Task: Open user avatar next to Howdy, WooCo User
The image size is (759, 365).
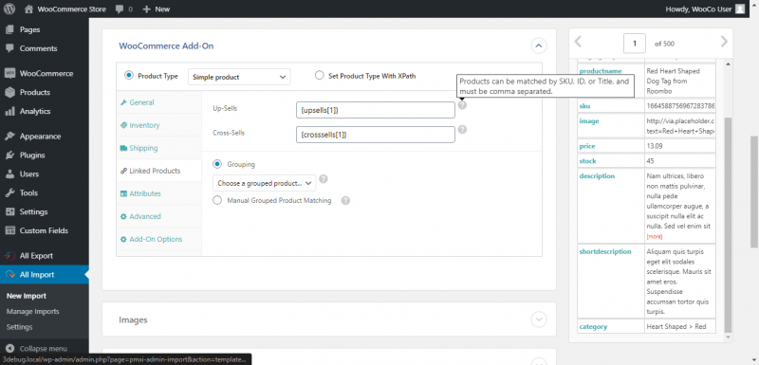Action: [740, 9]
